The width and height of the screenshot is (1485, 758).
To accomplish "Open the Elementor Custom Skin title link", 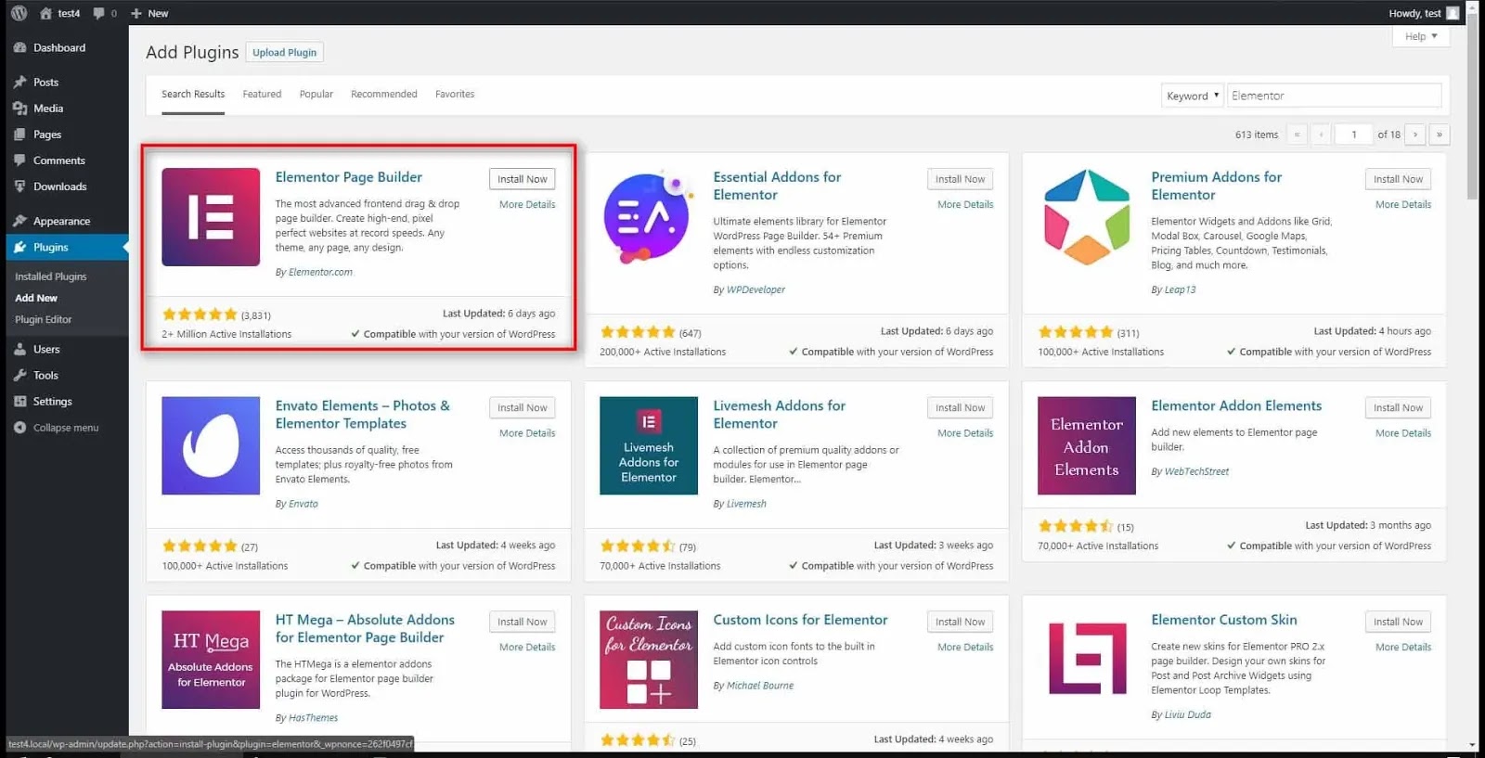I will tap(1224, 619).
